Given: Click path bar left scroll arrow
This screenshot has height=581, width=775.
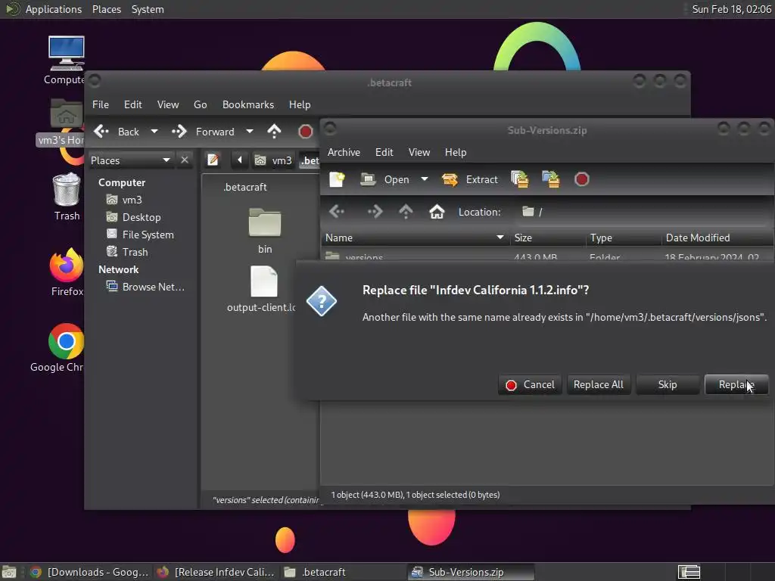Looking at the screenshot, I should (x=240, y=160).
